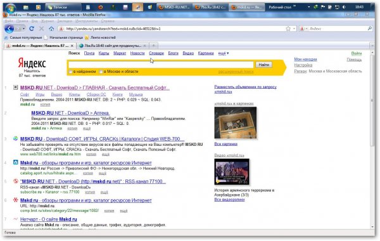Click the Войти login link
Viewport: 380px width, 241px height.
(356, 53)
